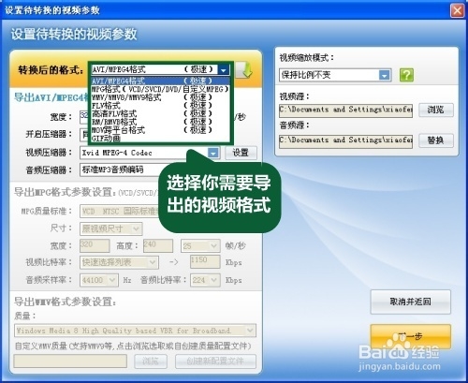The width and height of the screenshot is (468, 383).
Task: Click the custom WMV quality path field
Action: 70,361
